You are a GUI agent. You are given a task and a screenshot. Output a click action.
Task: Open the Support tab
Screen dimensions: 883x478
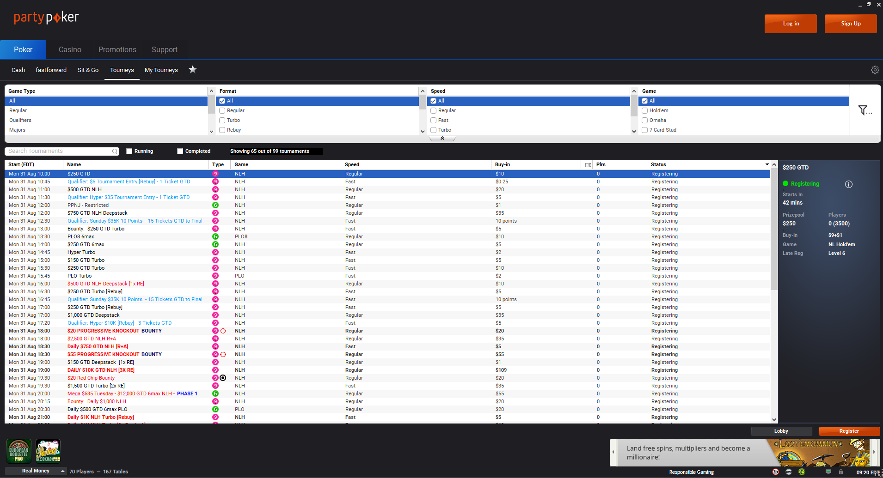[165, 50]
